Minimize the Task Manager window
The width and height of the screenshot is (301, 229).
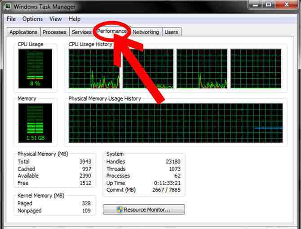255,5
